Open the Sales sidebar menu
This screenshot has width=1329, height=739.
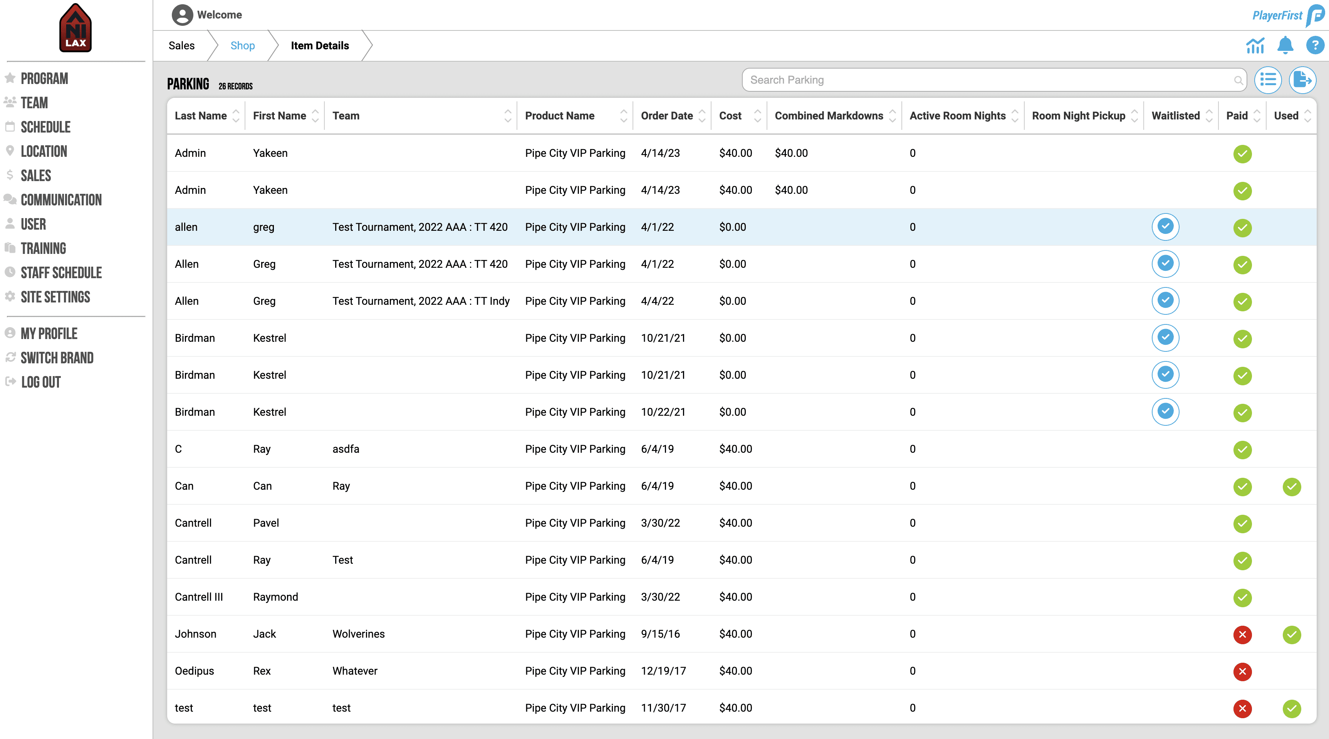[x=35, y=176]
